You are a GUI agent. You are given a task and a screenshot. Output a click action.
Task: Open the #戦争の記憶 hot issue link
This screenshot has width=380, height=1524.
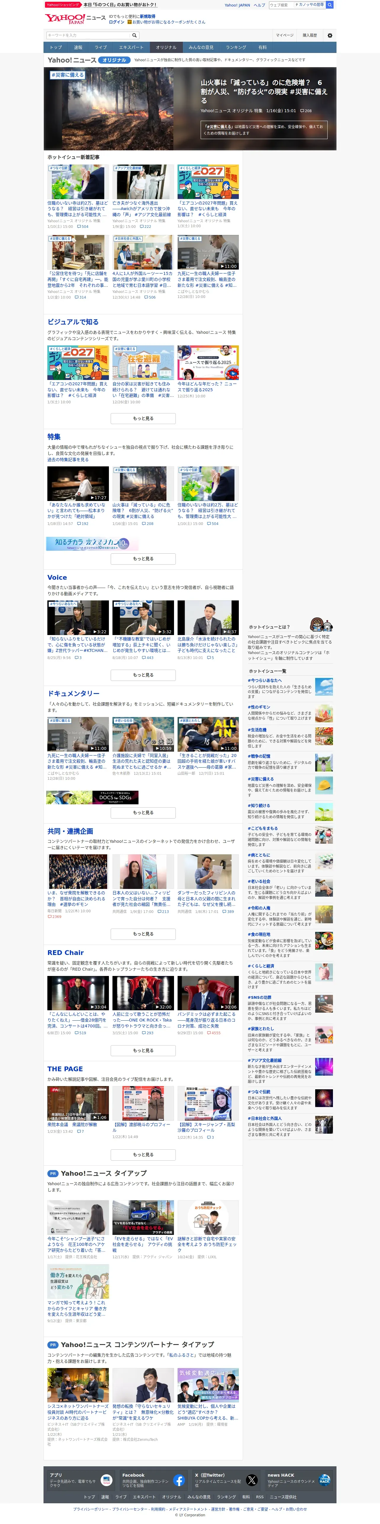259,756
